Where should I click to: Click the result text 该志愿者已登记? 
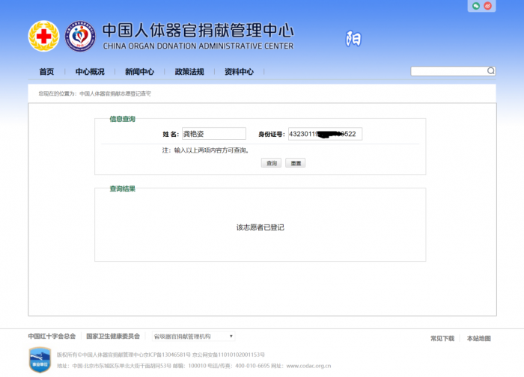click(x=261, y=227)
